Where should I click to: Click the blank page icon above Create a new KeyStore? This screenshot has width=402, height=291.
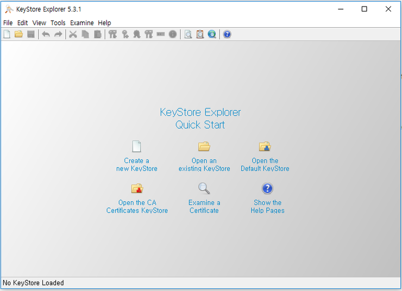[136, 146]
